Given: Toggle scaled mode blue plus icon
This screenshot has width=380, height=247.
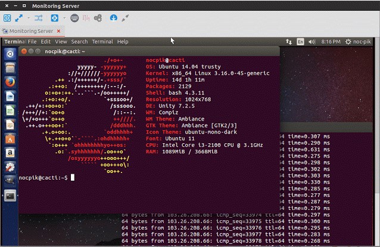Looking at the screenshot, I should click(55, 18).
